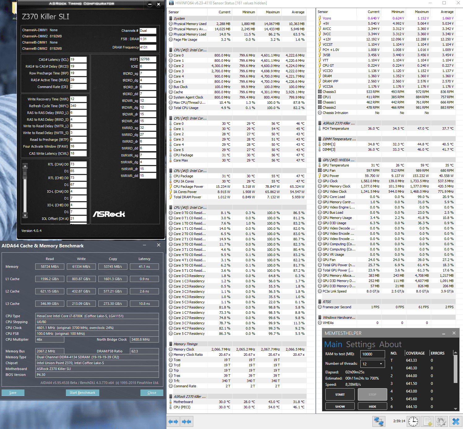Click the HIDE button in MemTestHelper
The height and width of the screenshot is (429, 463).
pos(372,406)
